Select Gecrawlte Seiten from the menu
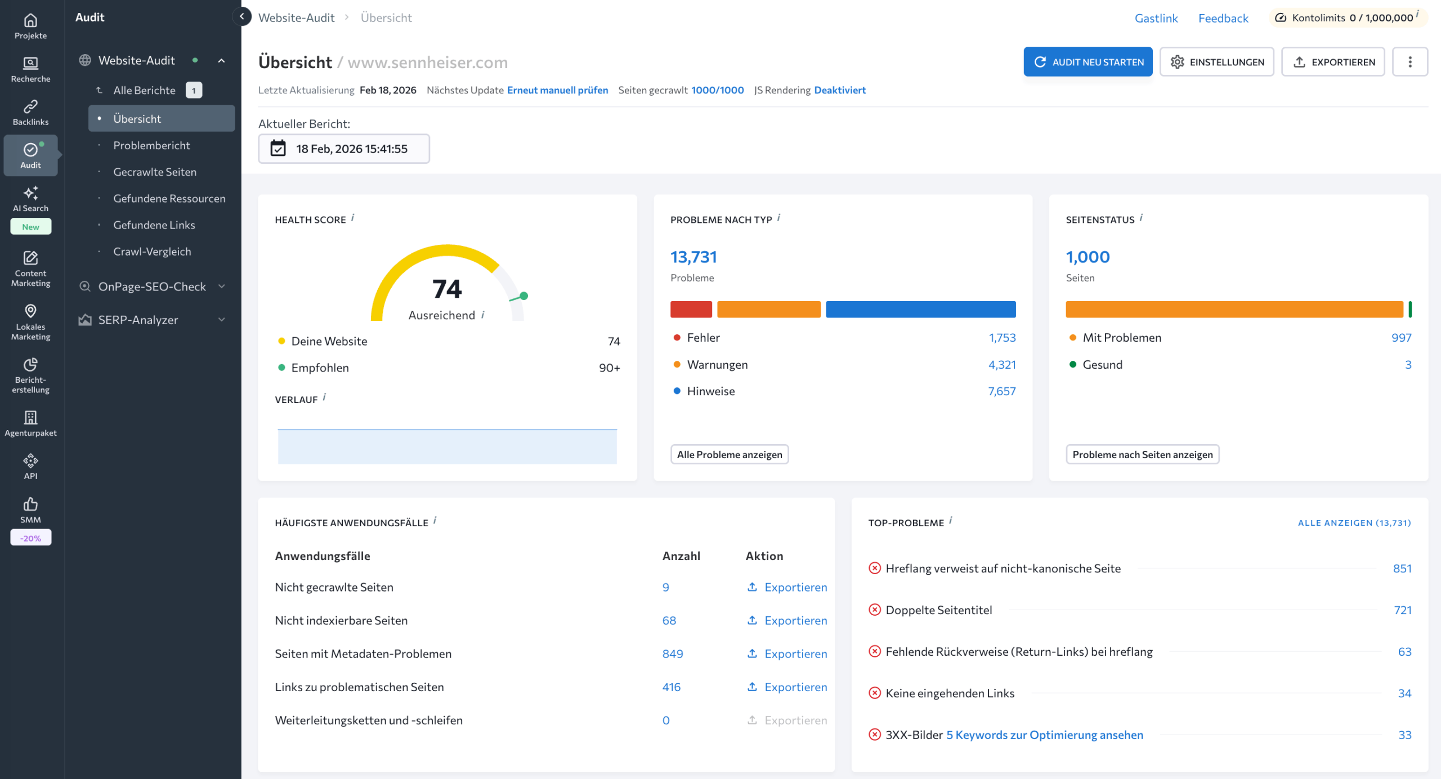This screenshot has height=779, width=1441. pyautogui.click(x=154, y=172)
